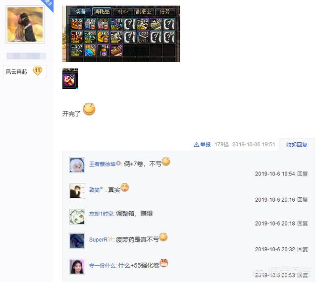
Task: Open the small item icon image
Action: 70,79
